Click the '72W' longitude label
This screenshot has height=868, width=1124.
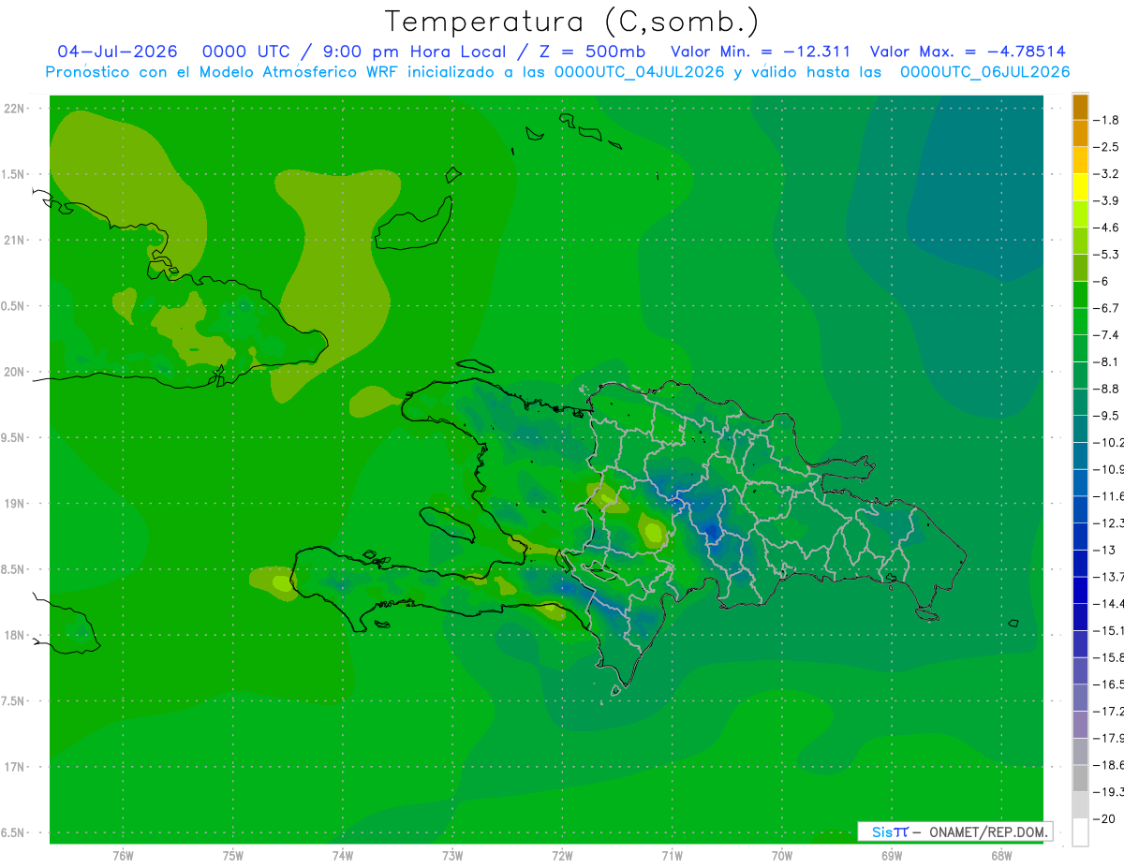562,856
